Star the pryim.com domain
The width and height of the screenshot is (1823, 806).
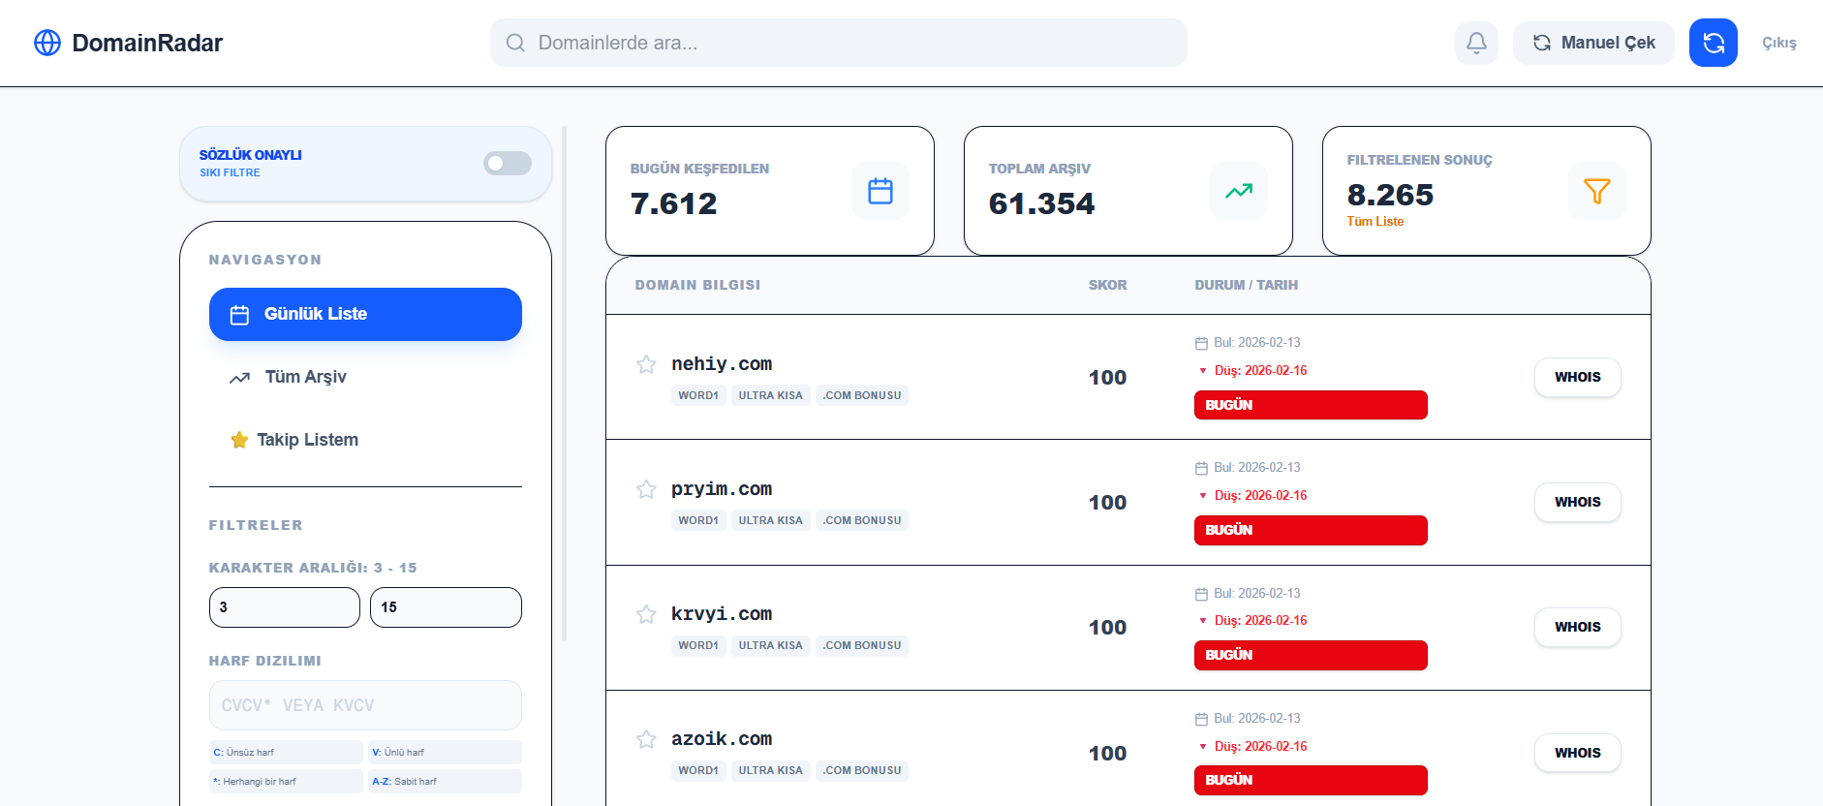click(646, 489)
